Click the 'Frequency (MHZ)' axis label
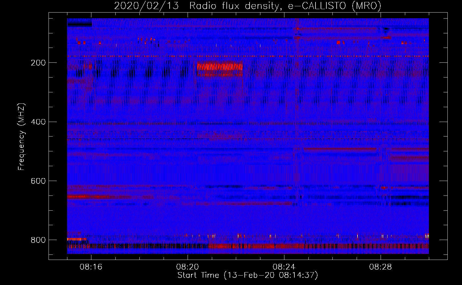The width and height of the screenshot is (462, 285). pos(21,137)
